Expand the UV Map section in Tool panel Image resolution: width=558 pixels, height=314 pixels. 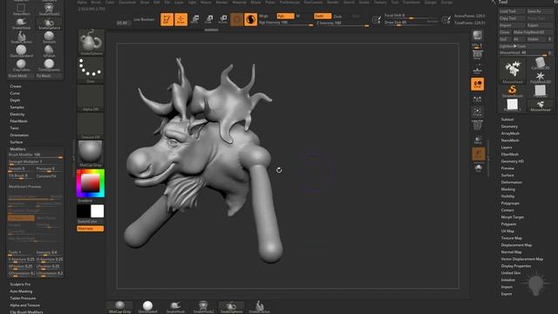tap(507, 231)
